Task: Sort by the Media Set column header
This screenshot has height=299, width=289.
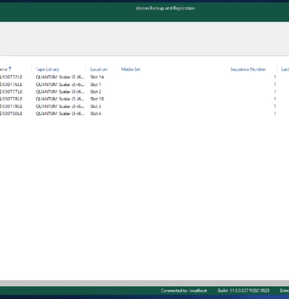Action: point(131,69)
